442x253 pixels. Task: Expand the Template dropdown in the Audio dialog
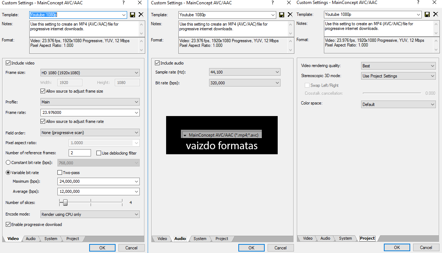tap(273, 15)
